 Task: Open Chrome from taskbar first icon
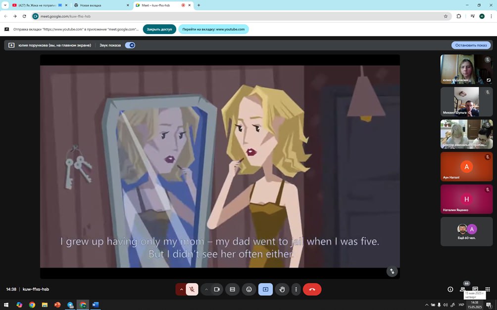(x=32, y=305)
